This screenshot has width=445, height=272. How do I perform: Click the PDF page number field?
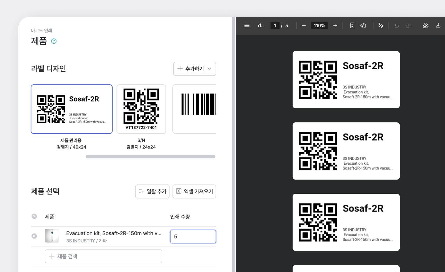click(x=275, y=26)
